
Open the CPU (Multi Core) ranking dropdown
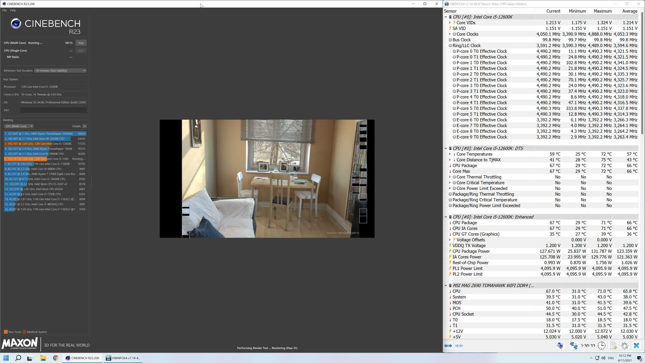[x=19, y=126]
